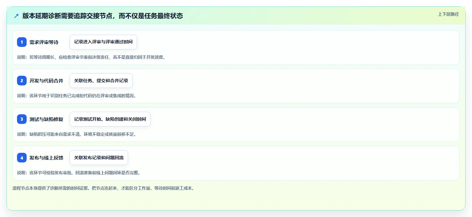Select the heading 版本延期诊断需要追踪交接节点

[103, 16]
